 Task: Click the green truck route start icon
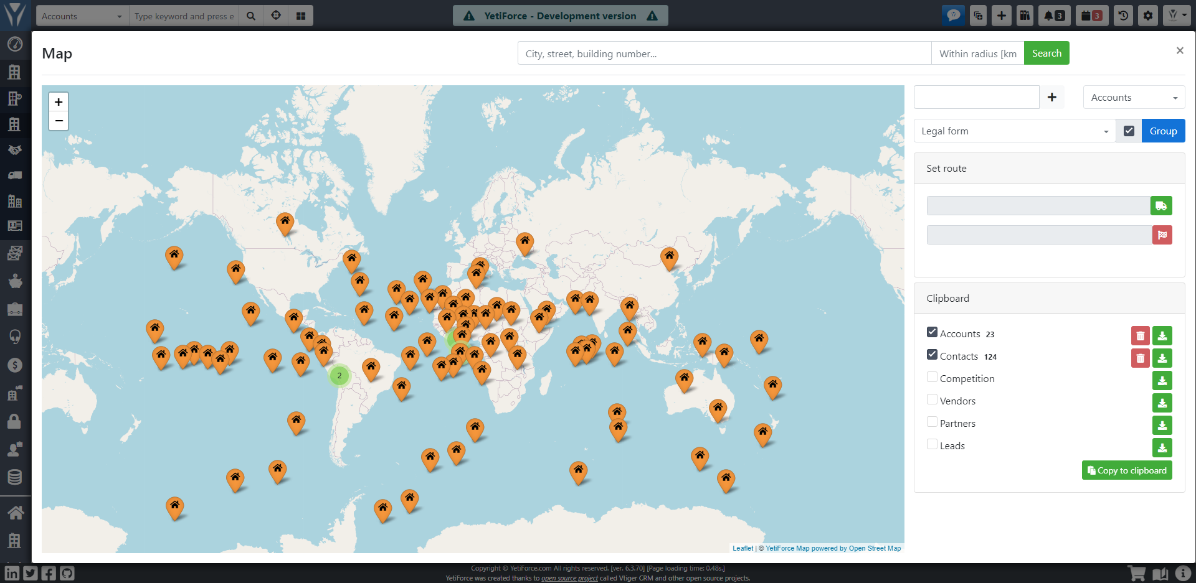point(1161,206)
